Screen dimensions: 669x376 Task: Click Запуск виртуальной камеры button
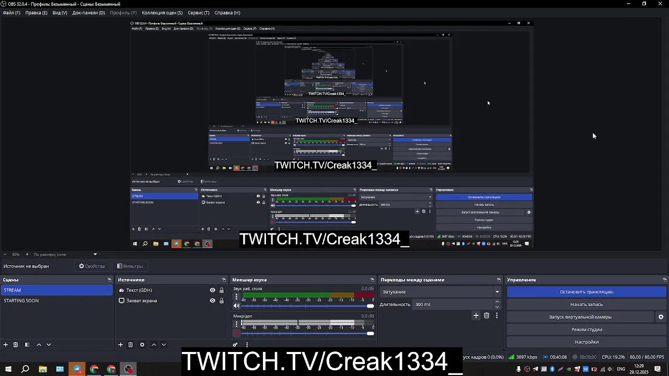click(580, 317)
